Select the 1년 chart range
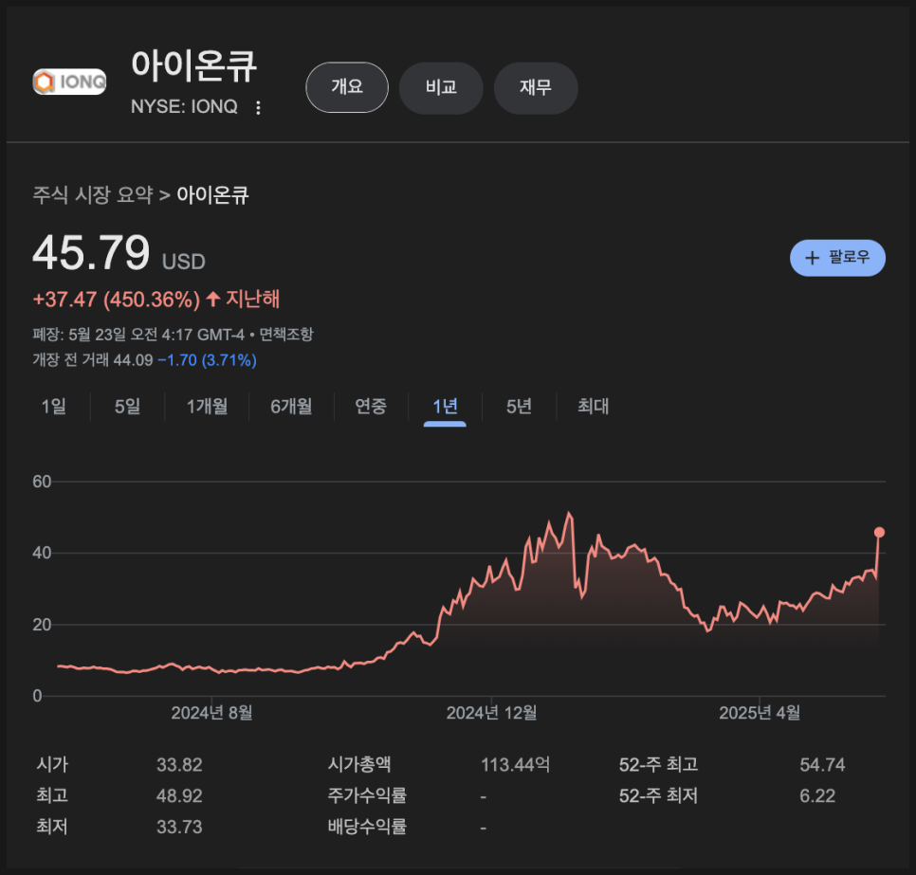This screenshot has width=916, height=875. click(x=445, y=407)
